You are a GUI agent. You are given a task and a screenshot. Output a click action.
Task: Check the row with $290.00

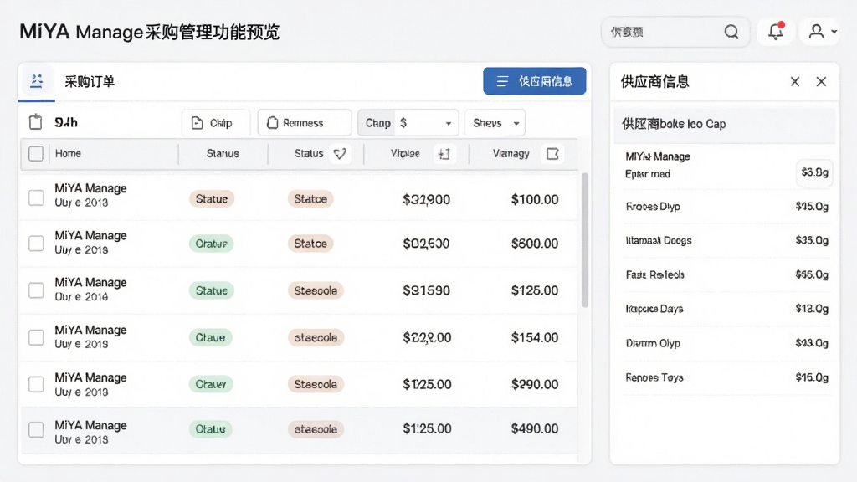(x=36, y=384)
